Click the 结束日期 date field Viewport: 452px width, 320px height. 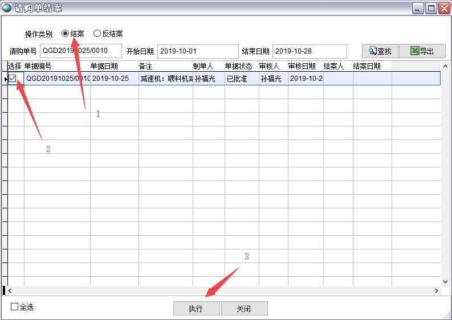coord(309,51)
